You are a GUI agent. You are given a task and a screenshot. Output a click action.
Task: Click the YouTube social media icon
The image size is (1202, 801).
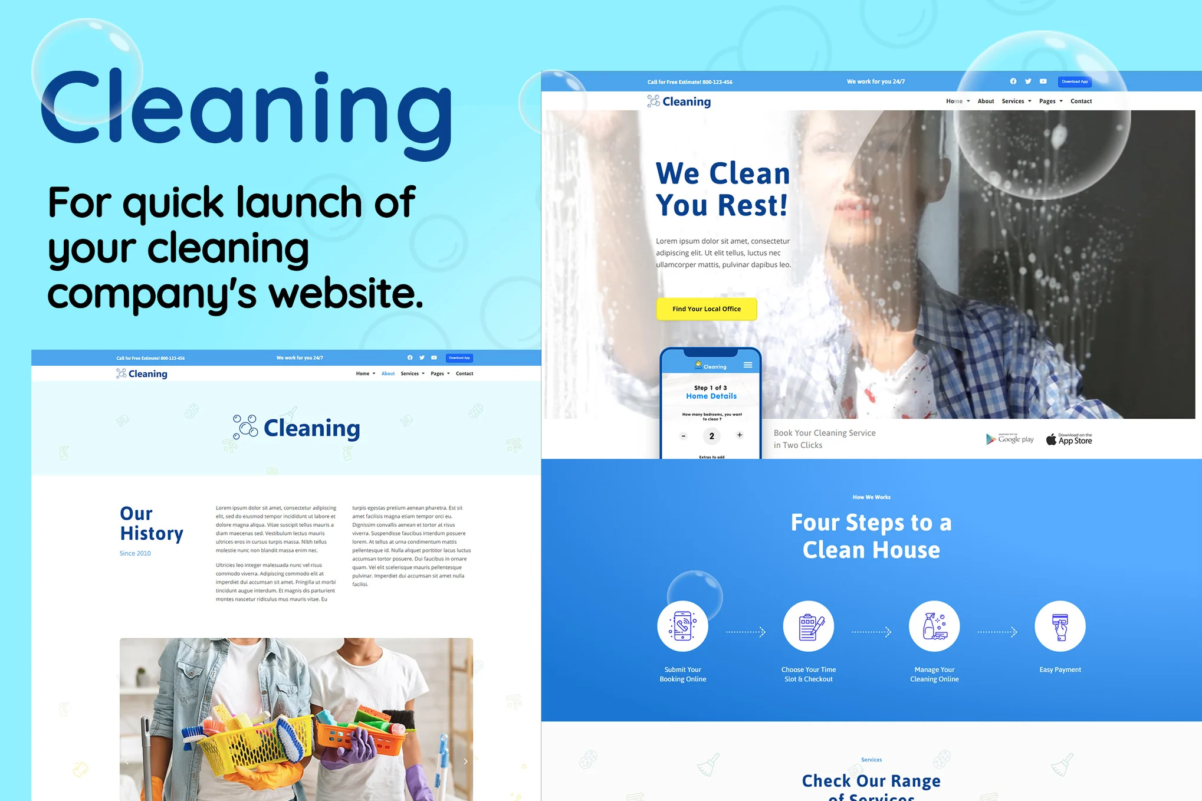1039,81
